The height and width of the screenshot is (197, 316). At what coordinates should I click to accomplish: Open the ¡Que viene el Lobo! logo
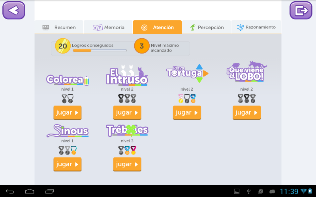(246, 71)
